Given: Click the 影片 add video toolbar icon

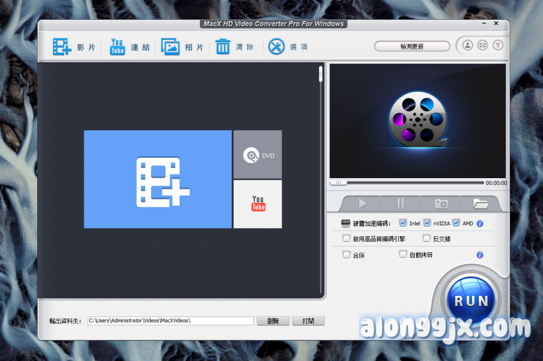Looking at the screenshot, I should coord(62,47).
